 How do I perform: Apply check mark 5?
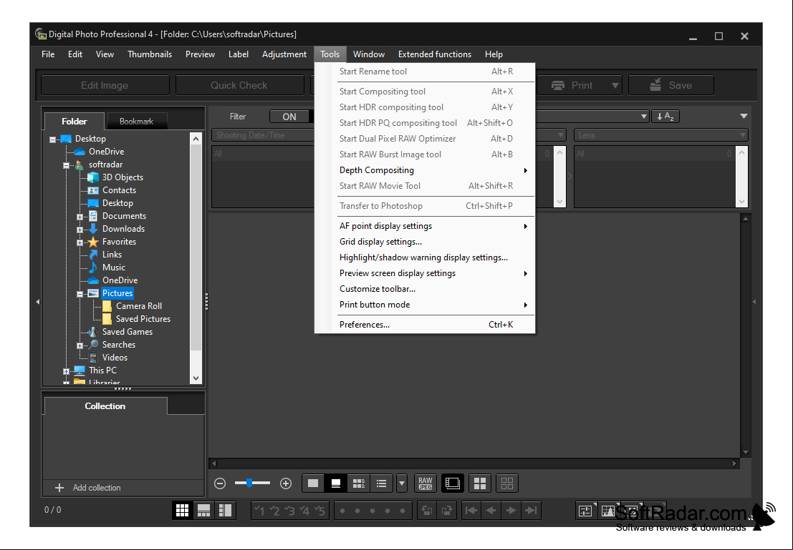click(319, 511)
